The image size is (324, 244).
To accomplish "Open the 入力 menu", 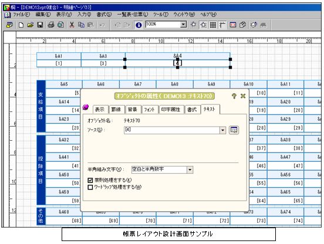I will point(84,15).
